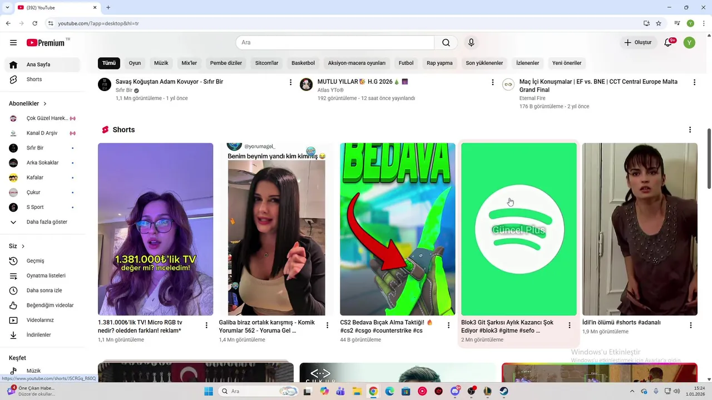The width and height of the screenshot is (712, 400).
Task: Select the Basketbol filter chip
Action: point(303,63)
